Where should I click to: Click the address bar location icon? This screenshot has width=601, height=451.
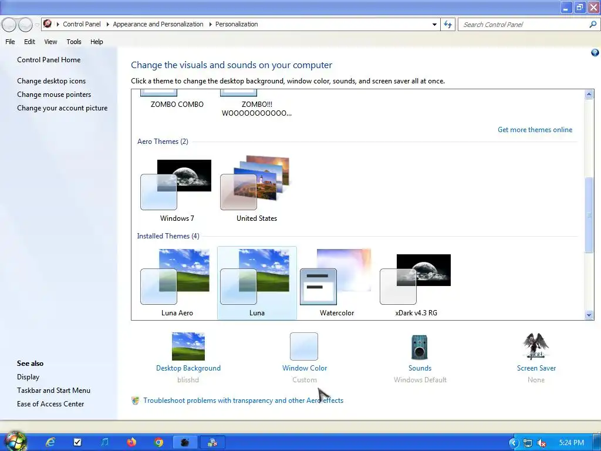click(x=48, y=23)
